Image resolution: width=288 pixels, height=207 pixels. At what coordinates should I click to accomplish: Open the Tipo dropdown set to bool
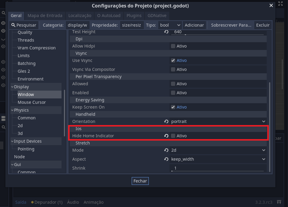170,25
